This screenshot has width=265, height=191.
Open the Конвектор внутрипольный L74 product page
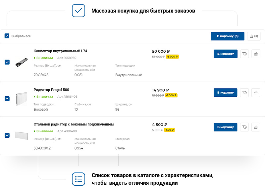point(59,51)
